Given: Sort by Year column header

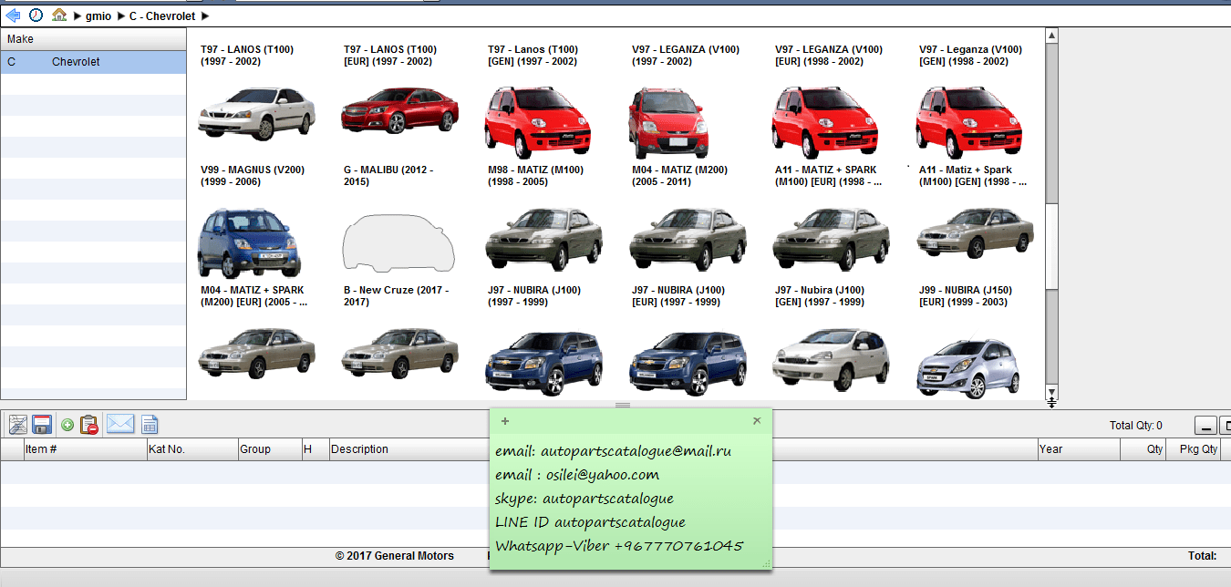Looking at the screenshot, I should tap(1079, 449).
